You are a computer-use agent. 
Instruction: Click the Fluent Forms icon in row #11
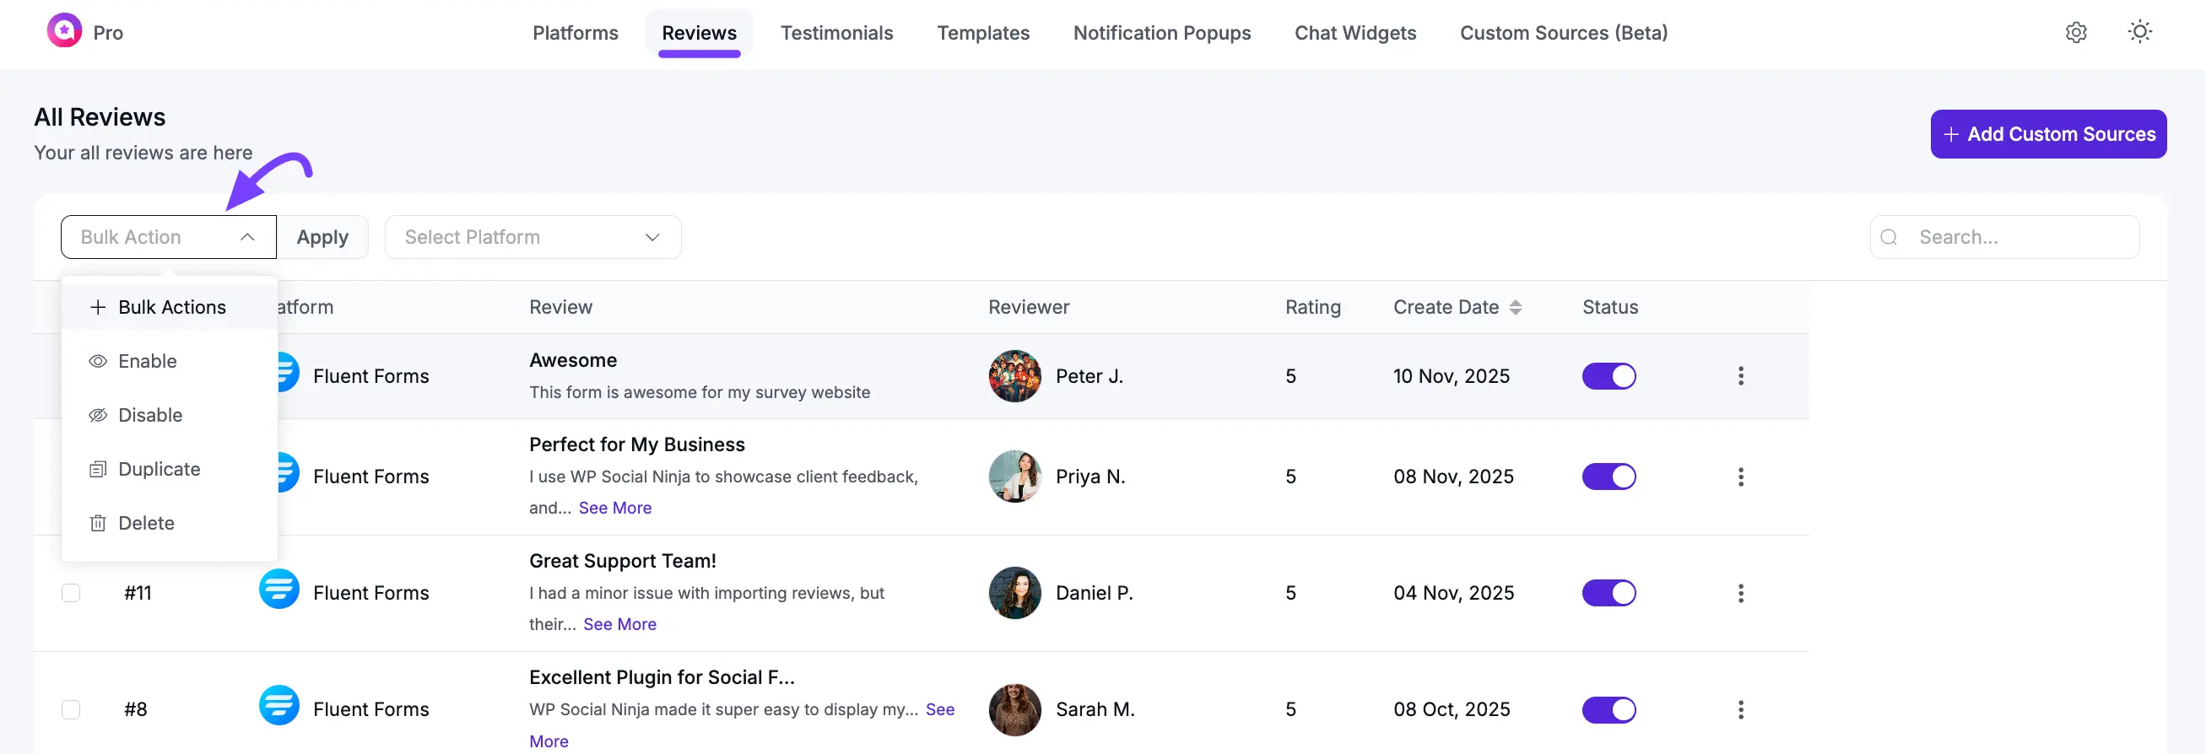click(279, 589)
